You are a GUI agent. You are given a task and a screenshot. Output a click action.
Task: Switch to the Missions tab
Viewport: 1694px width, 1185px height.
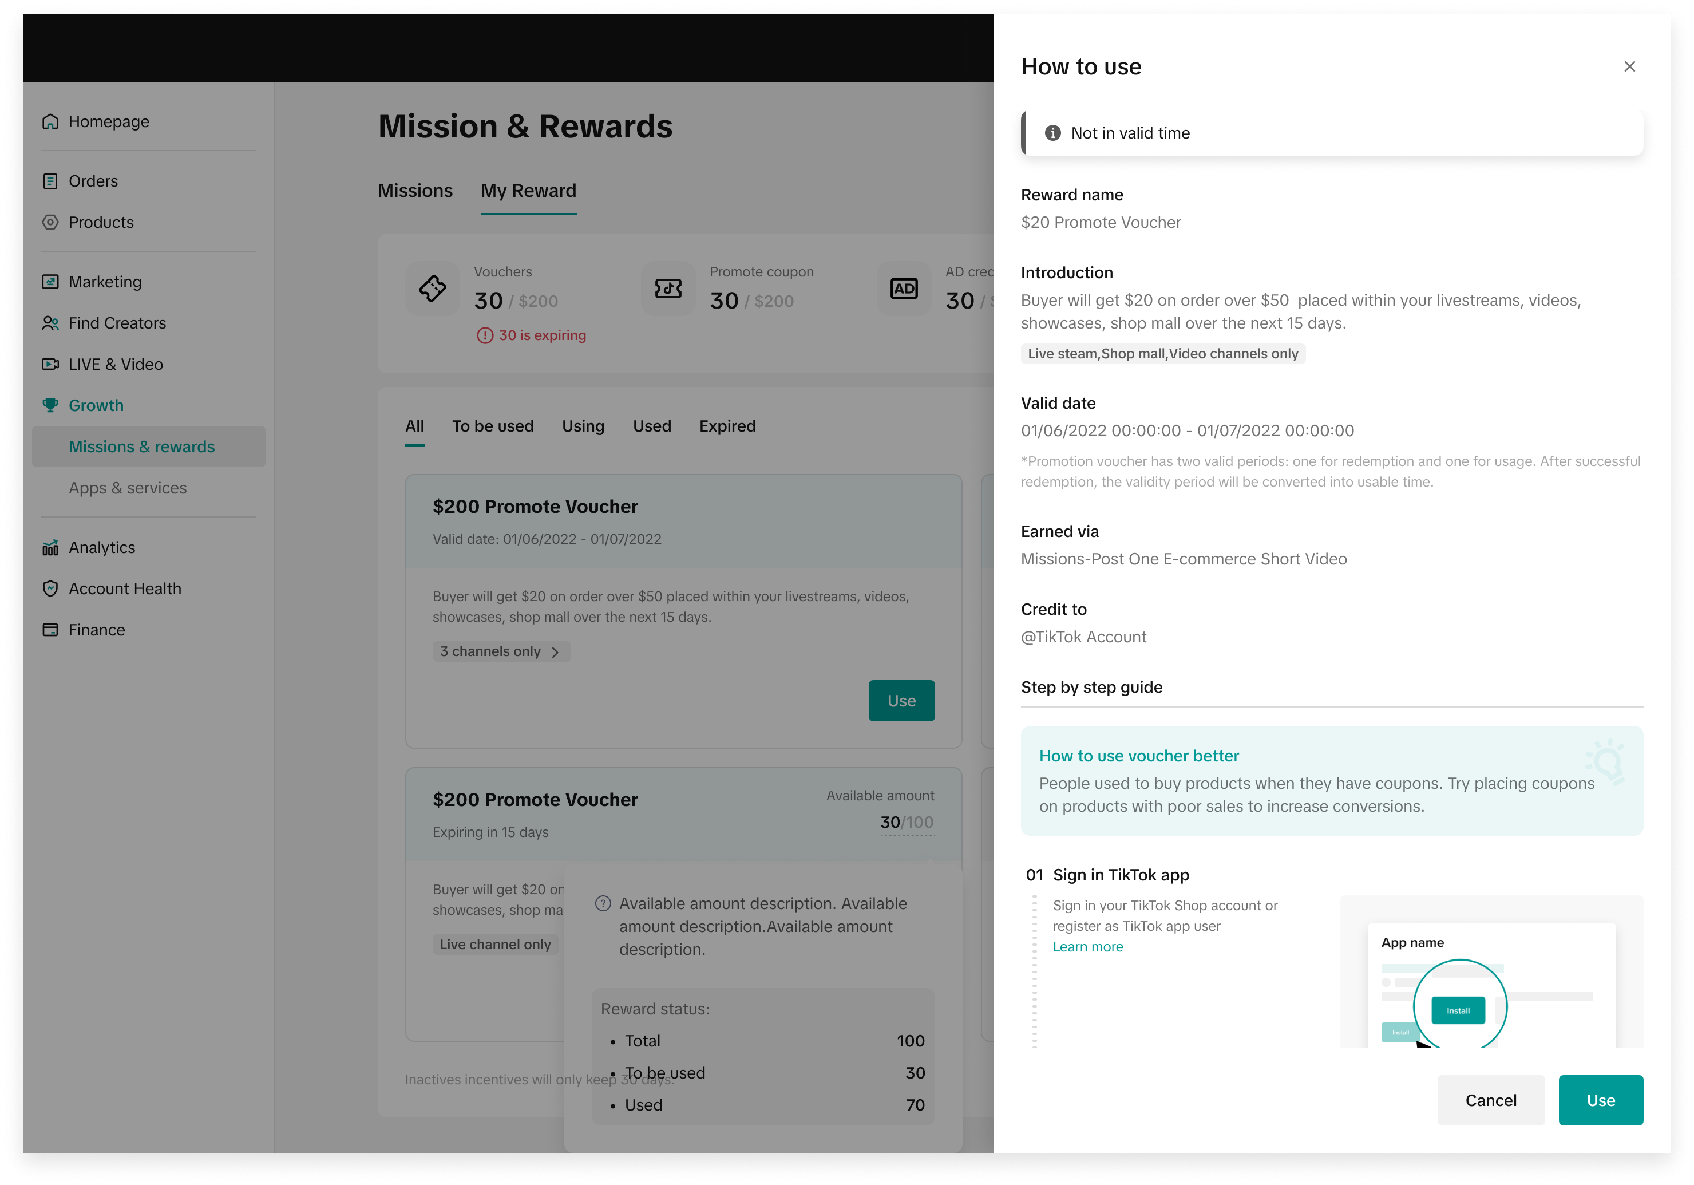(x=415, y=191)
